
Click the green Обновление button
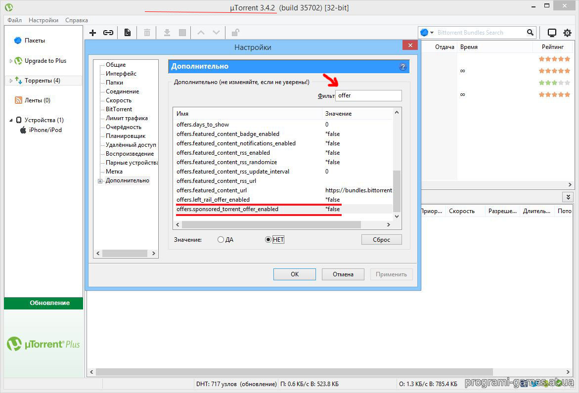tap(44, 303)
